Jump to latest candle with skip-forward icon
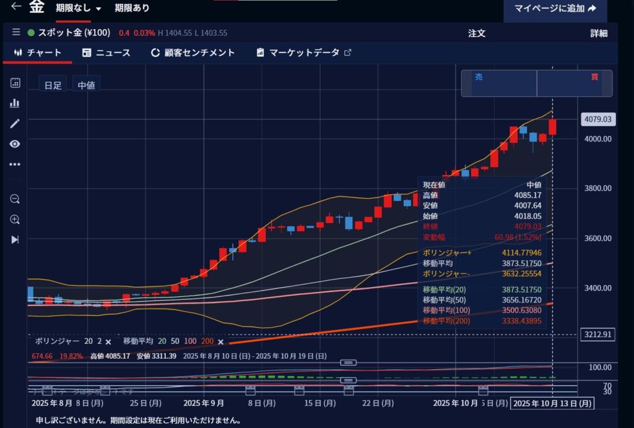Screen dimensions: 634x428 tap(15, 239)
